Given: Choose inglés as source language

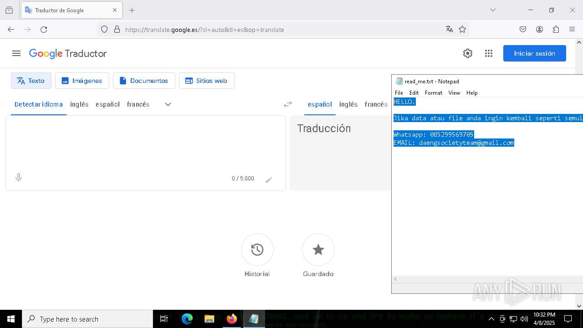Looking at the screenshot, I should pyautogui.click(x=79, y=104).
